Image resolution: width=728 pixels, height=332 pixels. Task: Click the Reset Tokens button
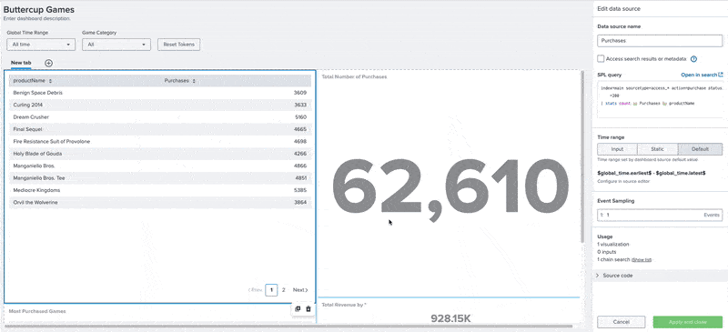178,45
